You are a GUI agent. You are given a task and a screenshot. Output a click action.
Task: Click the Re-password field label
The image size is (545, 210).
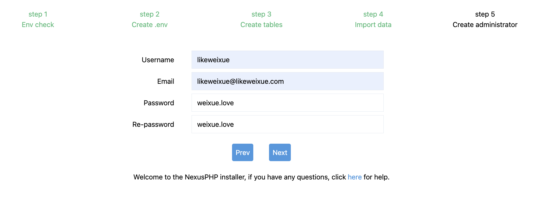coord(153,124)
